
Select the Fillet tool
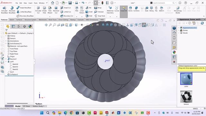77,9
